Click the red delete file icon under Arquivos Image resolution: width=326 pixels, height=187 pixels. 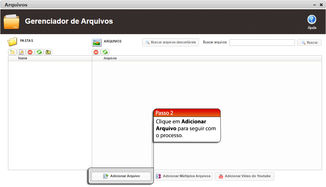click(96, 52)
